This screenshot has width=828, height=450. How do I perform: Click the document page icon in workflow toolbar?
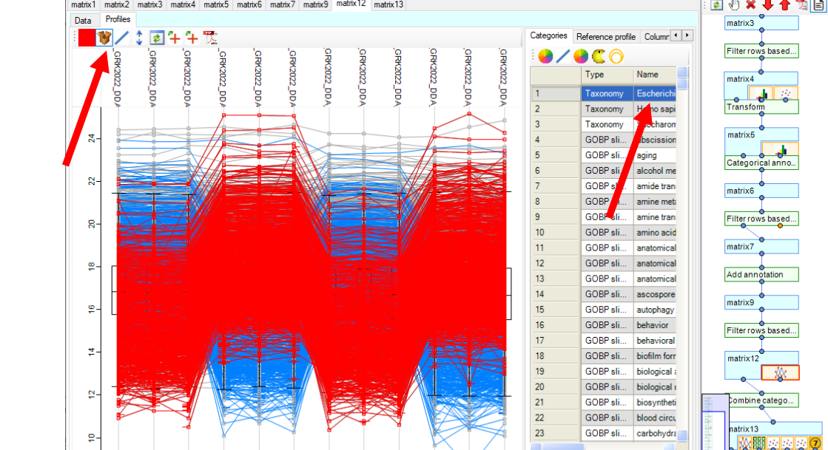(x=820, y=4)
